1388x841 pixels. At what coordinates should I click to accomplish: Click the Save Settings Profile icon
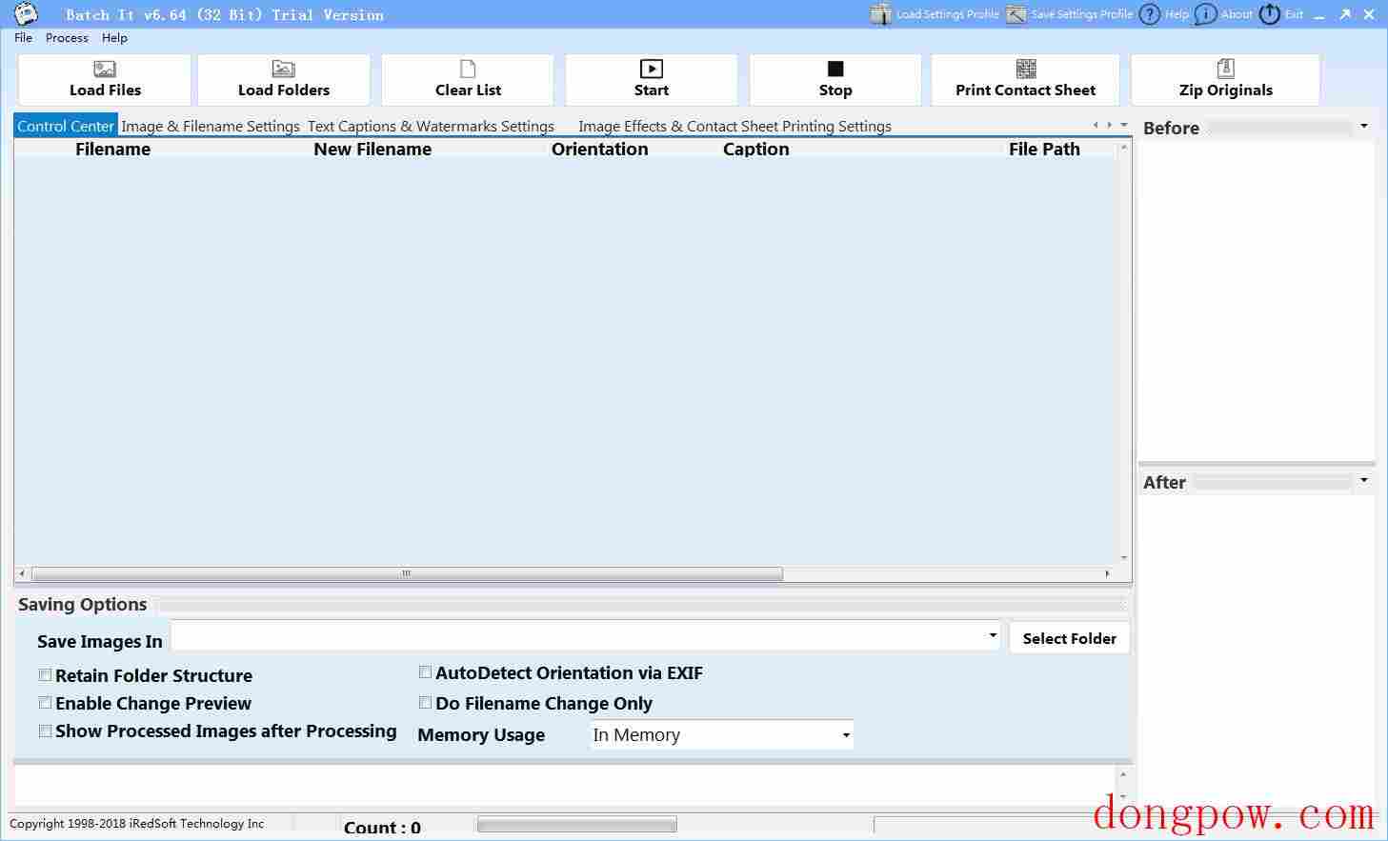[1016, 14]
